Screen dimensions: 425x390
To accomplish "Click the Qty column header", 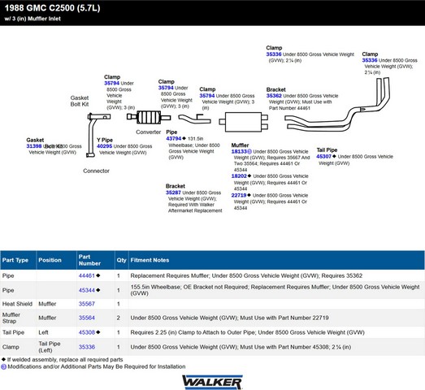I will (x=121, y=260).
